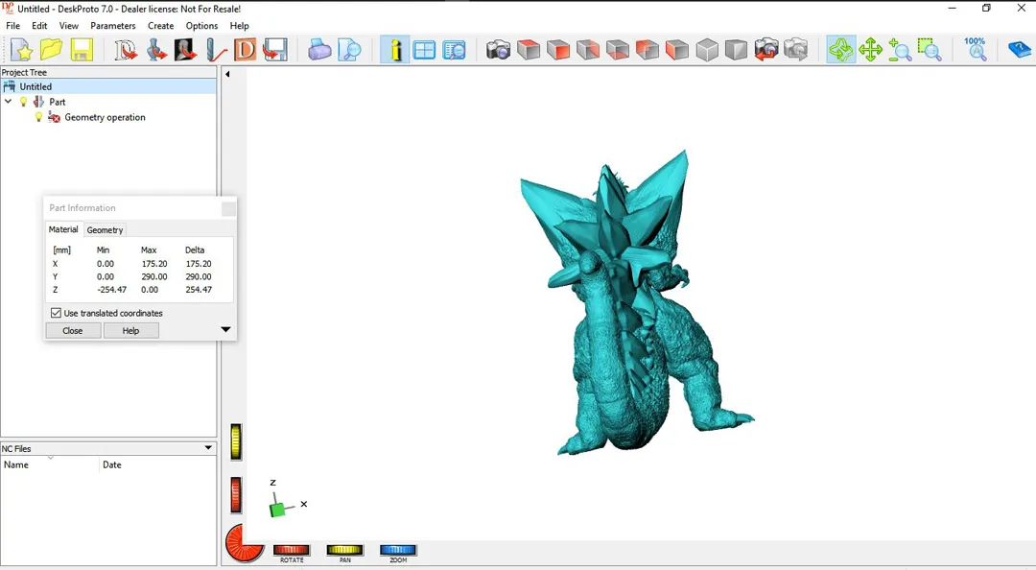Open the Create menu
1036x570 pixels.
[160, 26]
